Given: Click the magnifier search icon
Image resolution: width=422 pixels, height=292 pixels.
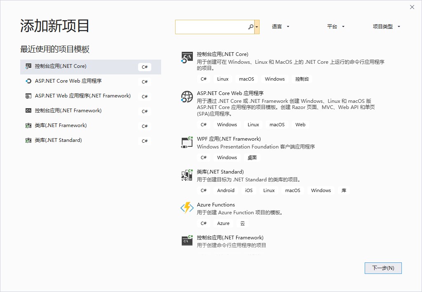Looking at the screenshot, I should (251, 27).
